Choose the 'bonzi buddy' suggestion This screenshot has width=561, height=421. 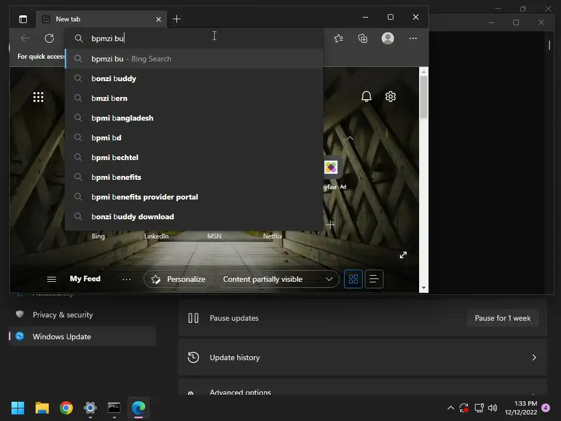pyautogui.click(x=194, y=78)
